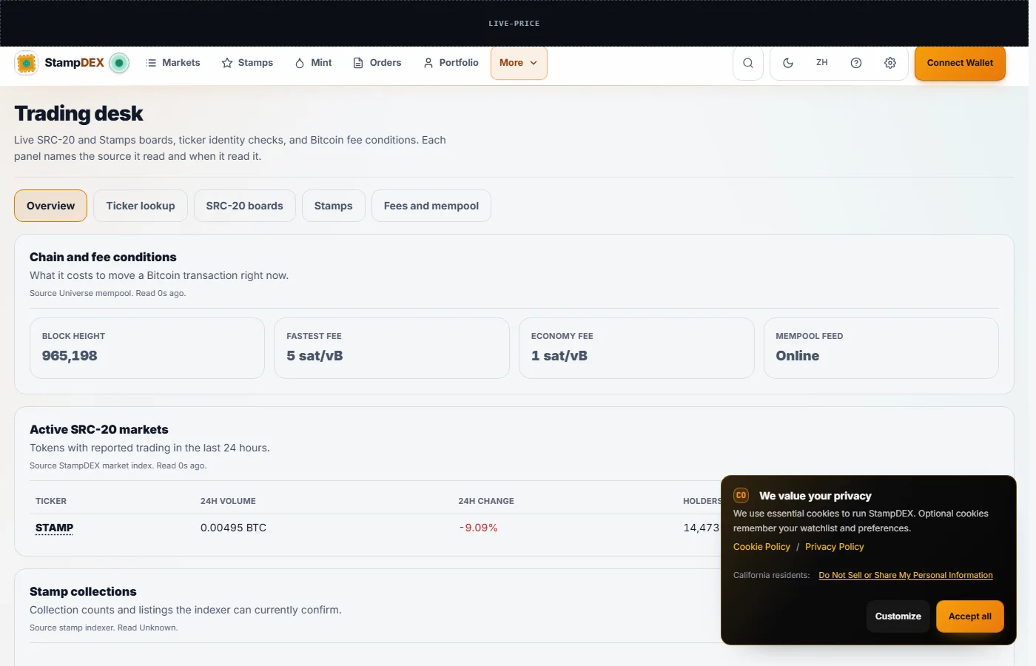Open the Stamps navigation item
The image size is (1036, 666).
tap(247, 63)
